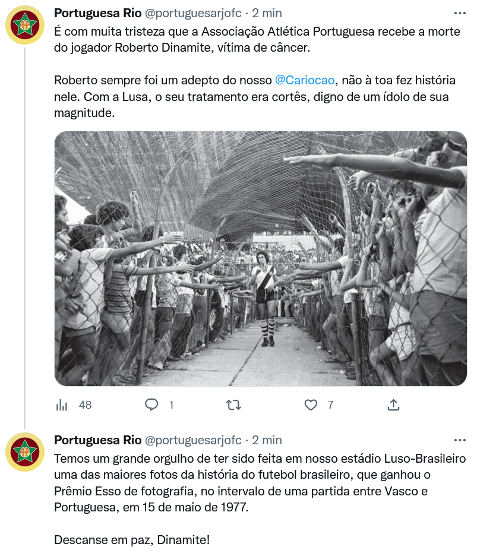Open the first tweet's view analytics icon
Screen dimensions: 477x553
click(x=62, y=405)
